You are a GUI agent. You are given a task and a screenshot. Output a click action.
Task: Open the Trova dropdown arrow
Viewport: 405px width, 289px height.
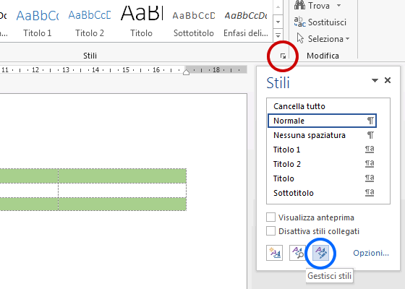click(x=338, y=5)
